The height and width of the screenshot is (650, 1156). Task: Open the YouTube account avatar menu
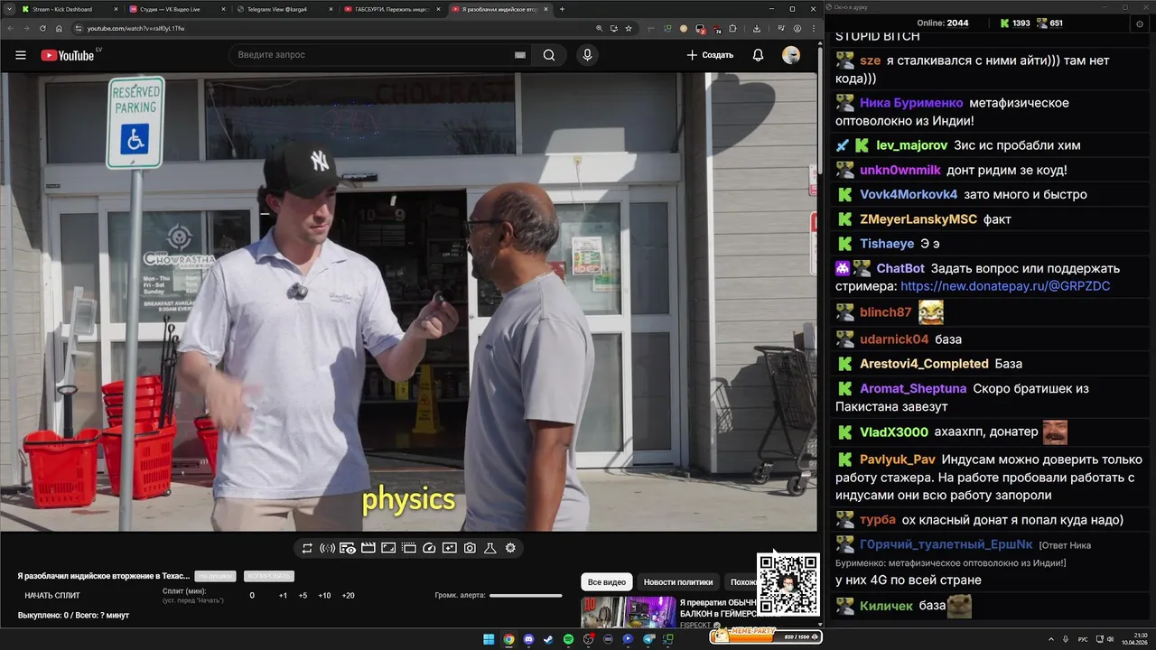[791, 55]
